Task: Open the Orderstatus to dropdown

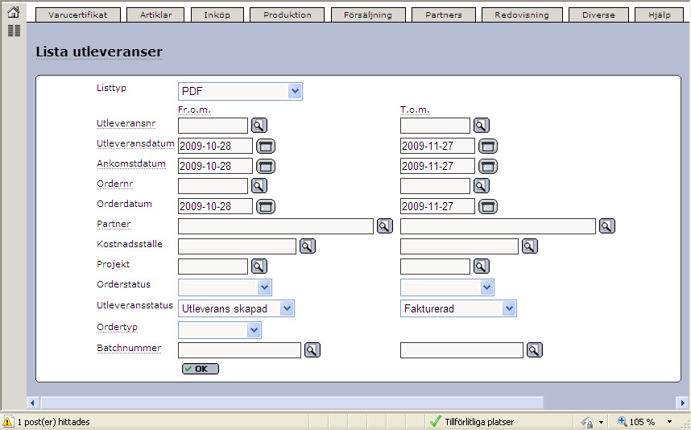Action: click(x=447, y=287)
